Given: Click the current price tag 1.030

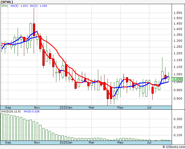Looking at the screenshot, I should tap(177, 79).
